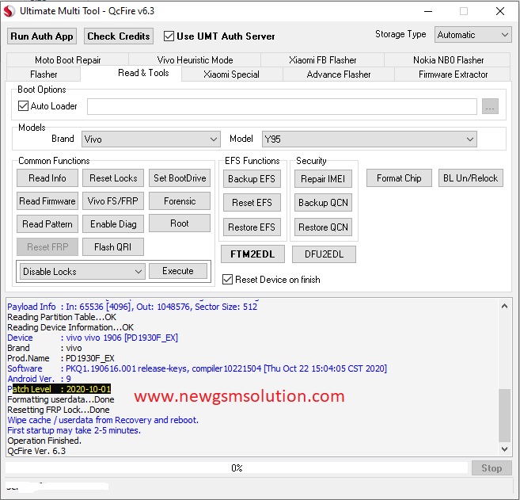The image size is (520, 500).
Task: Open the Brand dropdown showing Vivo
Action: 151,139
